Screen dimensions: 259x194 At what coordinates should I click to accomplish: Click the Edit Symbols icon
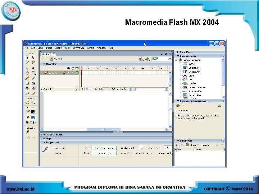tap(147, 59)
